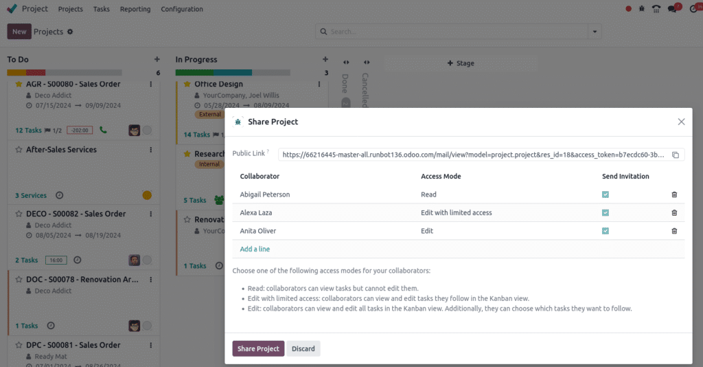Uncheck Send Invitation for Anita Oliver
Viewport: 703px width, 367px height.
click(606, 231)
